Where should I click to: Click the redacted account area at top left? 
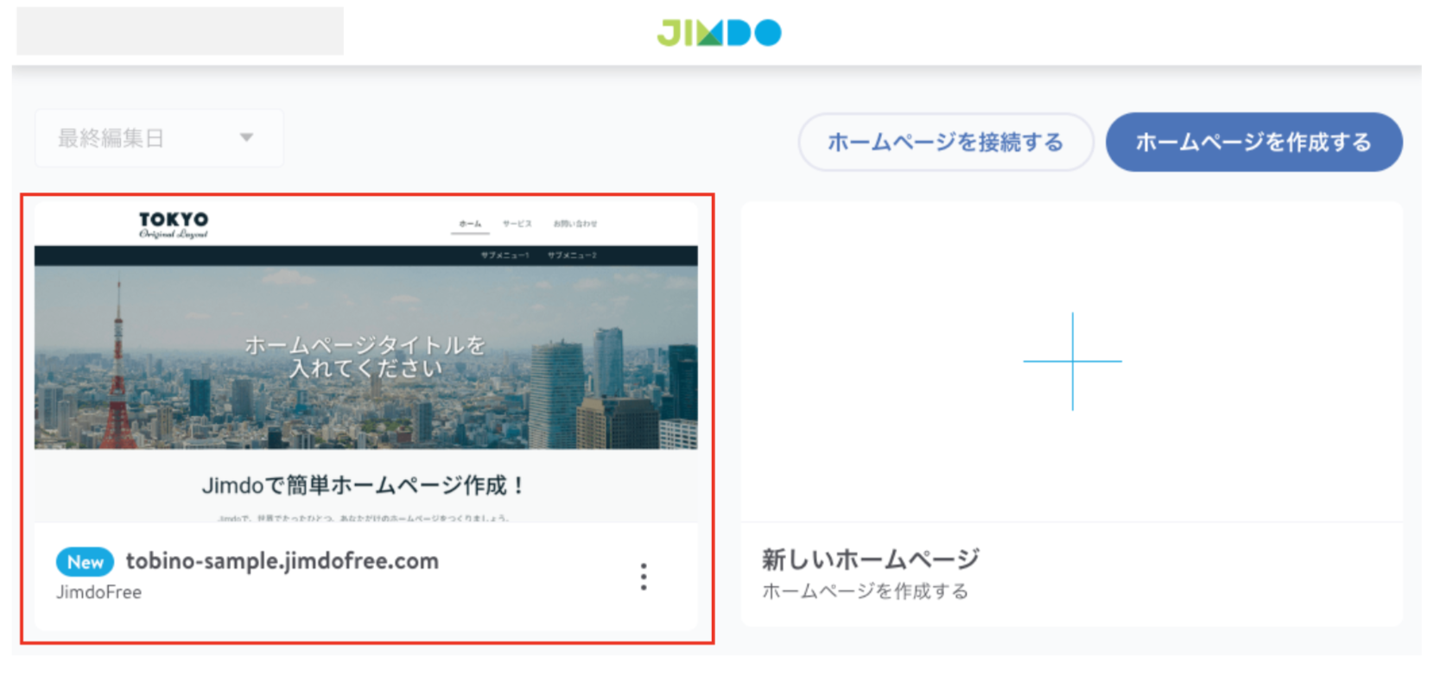180,31
